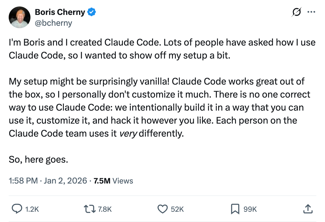
Task: Open the 1:58 PM · Jan 2, 2026 timestamp
Action: point(48,181)
